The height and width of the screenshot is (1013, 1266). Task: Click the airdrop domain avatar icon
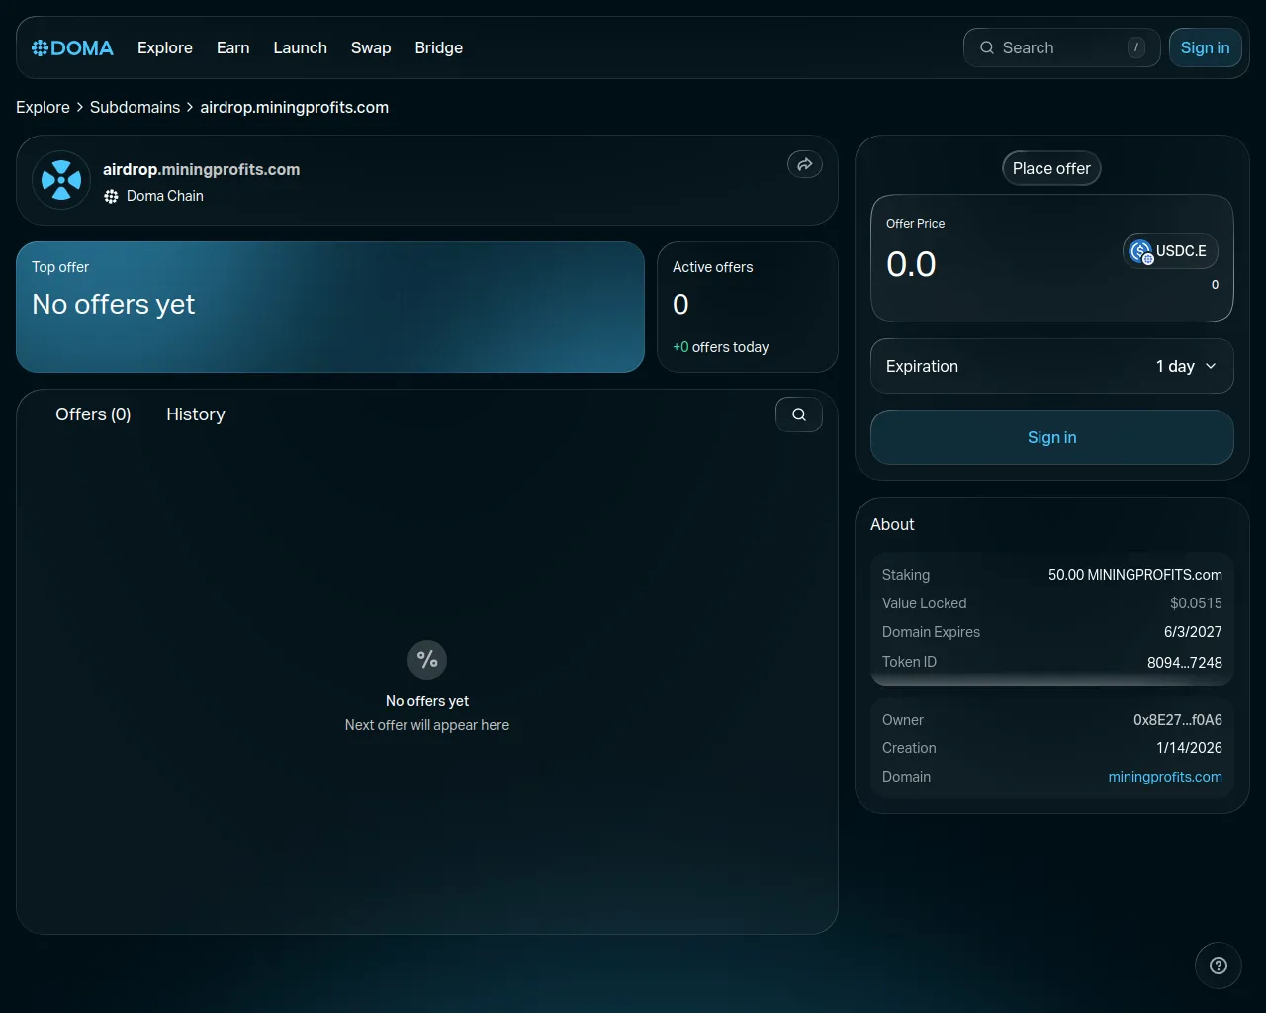[61, 180]
